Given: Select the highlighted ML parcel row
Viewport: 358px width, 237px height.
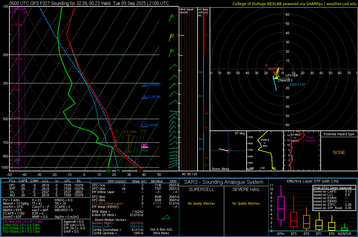Looking at the screenshot, I should tap(45, 192).
